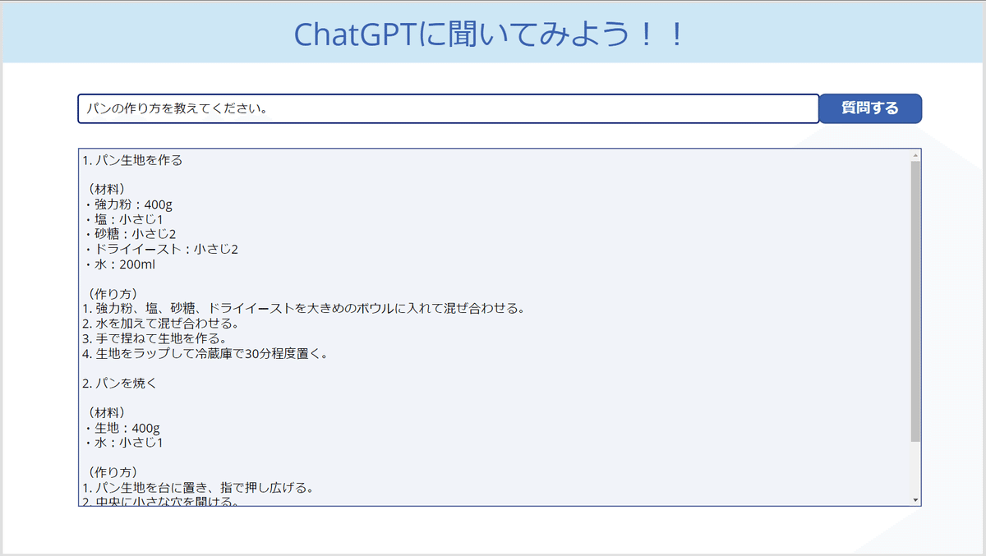
Task: Click the text ・砂糖：小さじ2
Action: tap(130, 235)
